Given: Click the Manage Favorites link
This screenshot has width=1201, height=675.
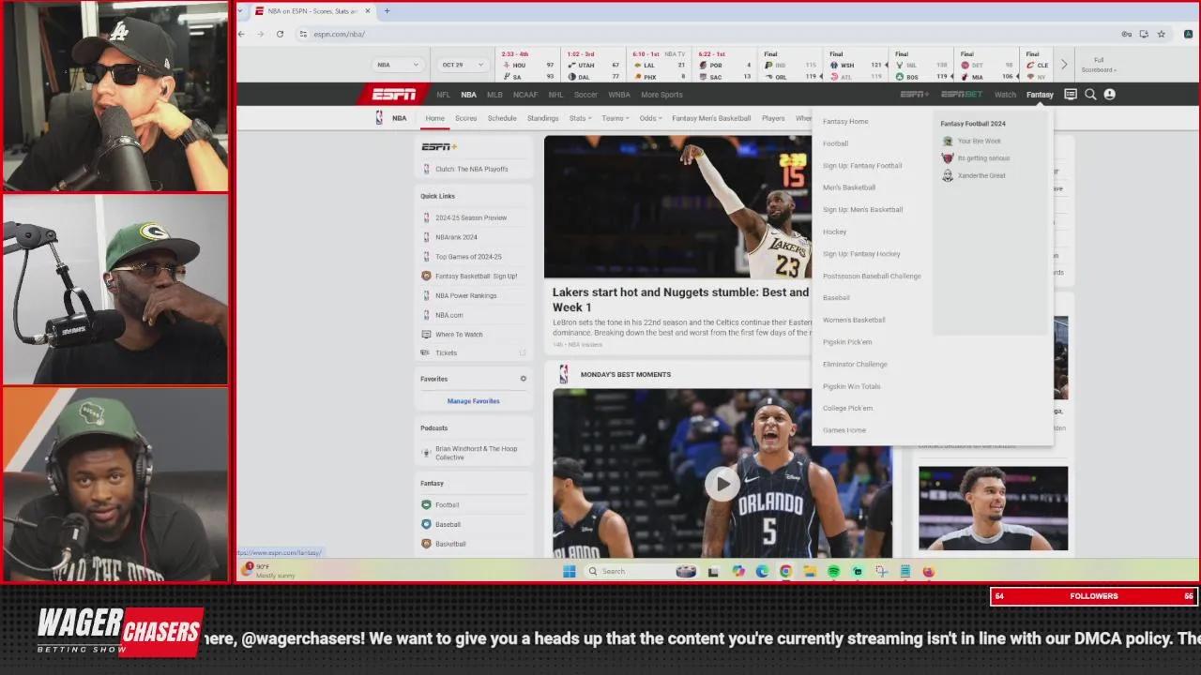Looking at the screenshot, I should (473, 401).
